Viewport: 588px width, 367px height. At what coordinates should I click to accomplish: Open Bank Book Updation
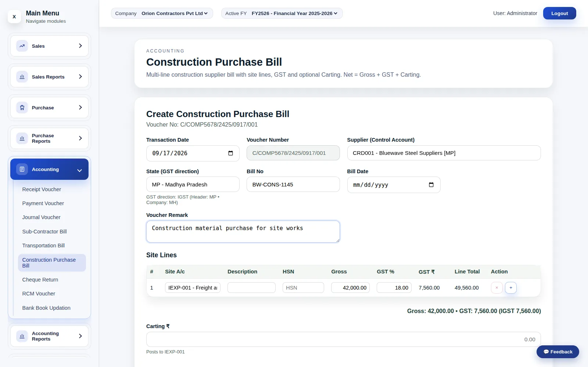(x=52, y=308)
